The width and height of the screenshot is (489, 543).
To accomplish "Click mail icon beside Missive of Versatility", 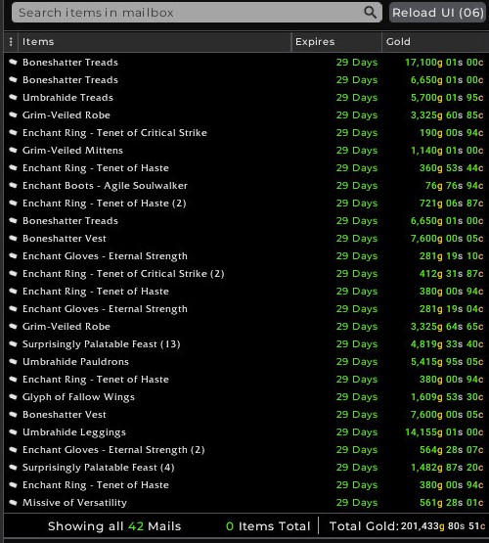I will pos(13,502).
